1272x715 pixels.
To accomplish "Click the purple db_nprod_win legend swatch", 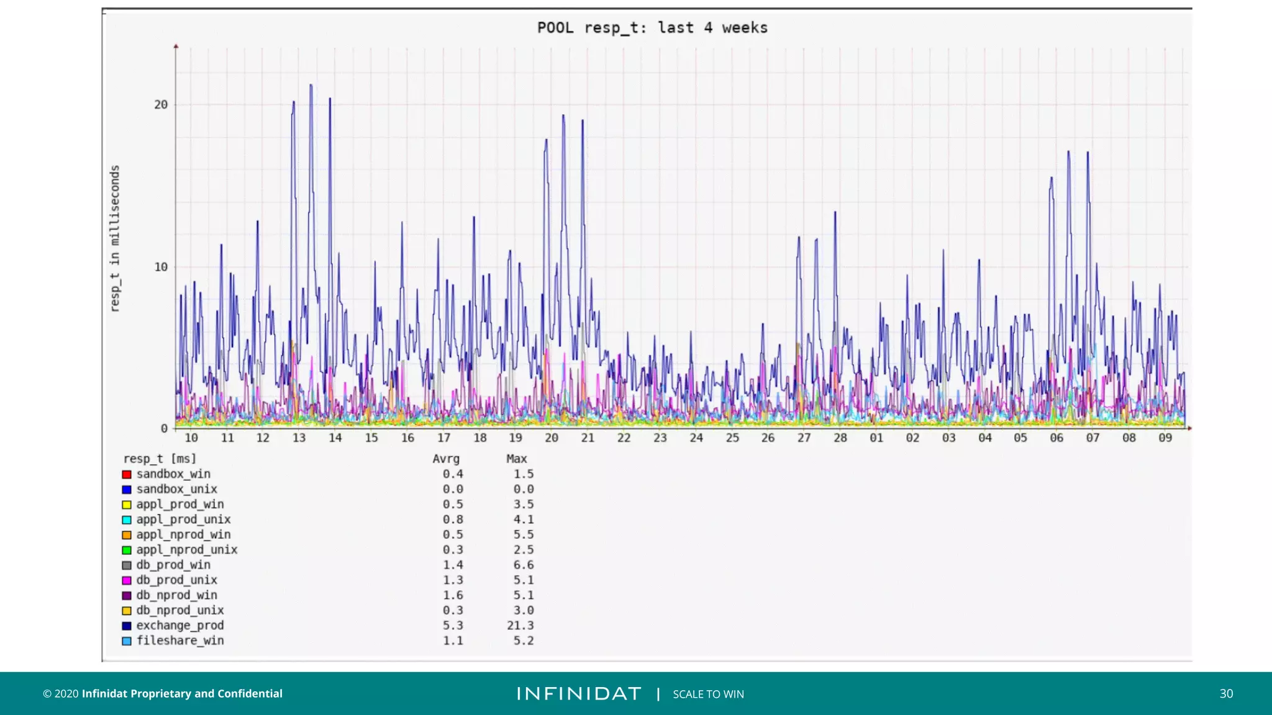I will click(x=127, y=596).
